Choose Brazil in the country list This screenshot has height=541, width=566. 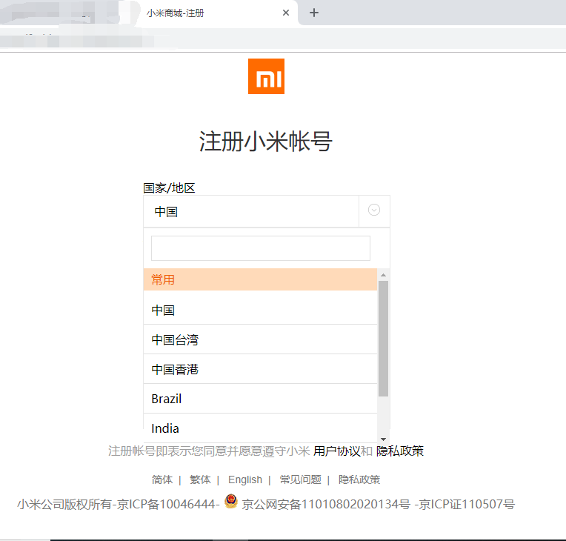coord(260,399)
